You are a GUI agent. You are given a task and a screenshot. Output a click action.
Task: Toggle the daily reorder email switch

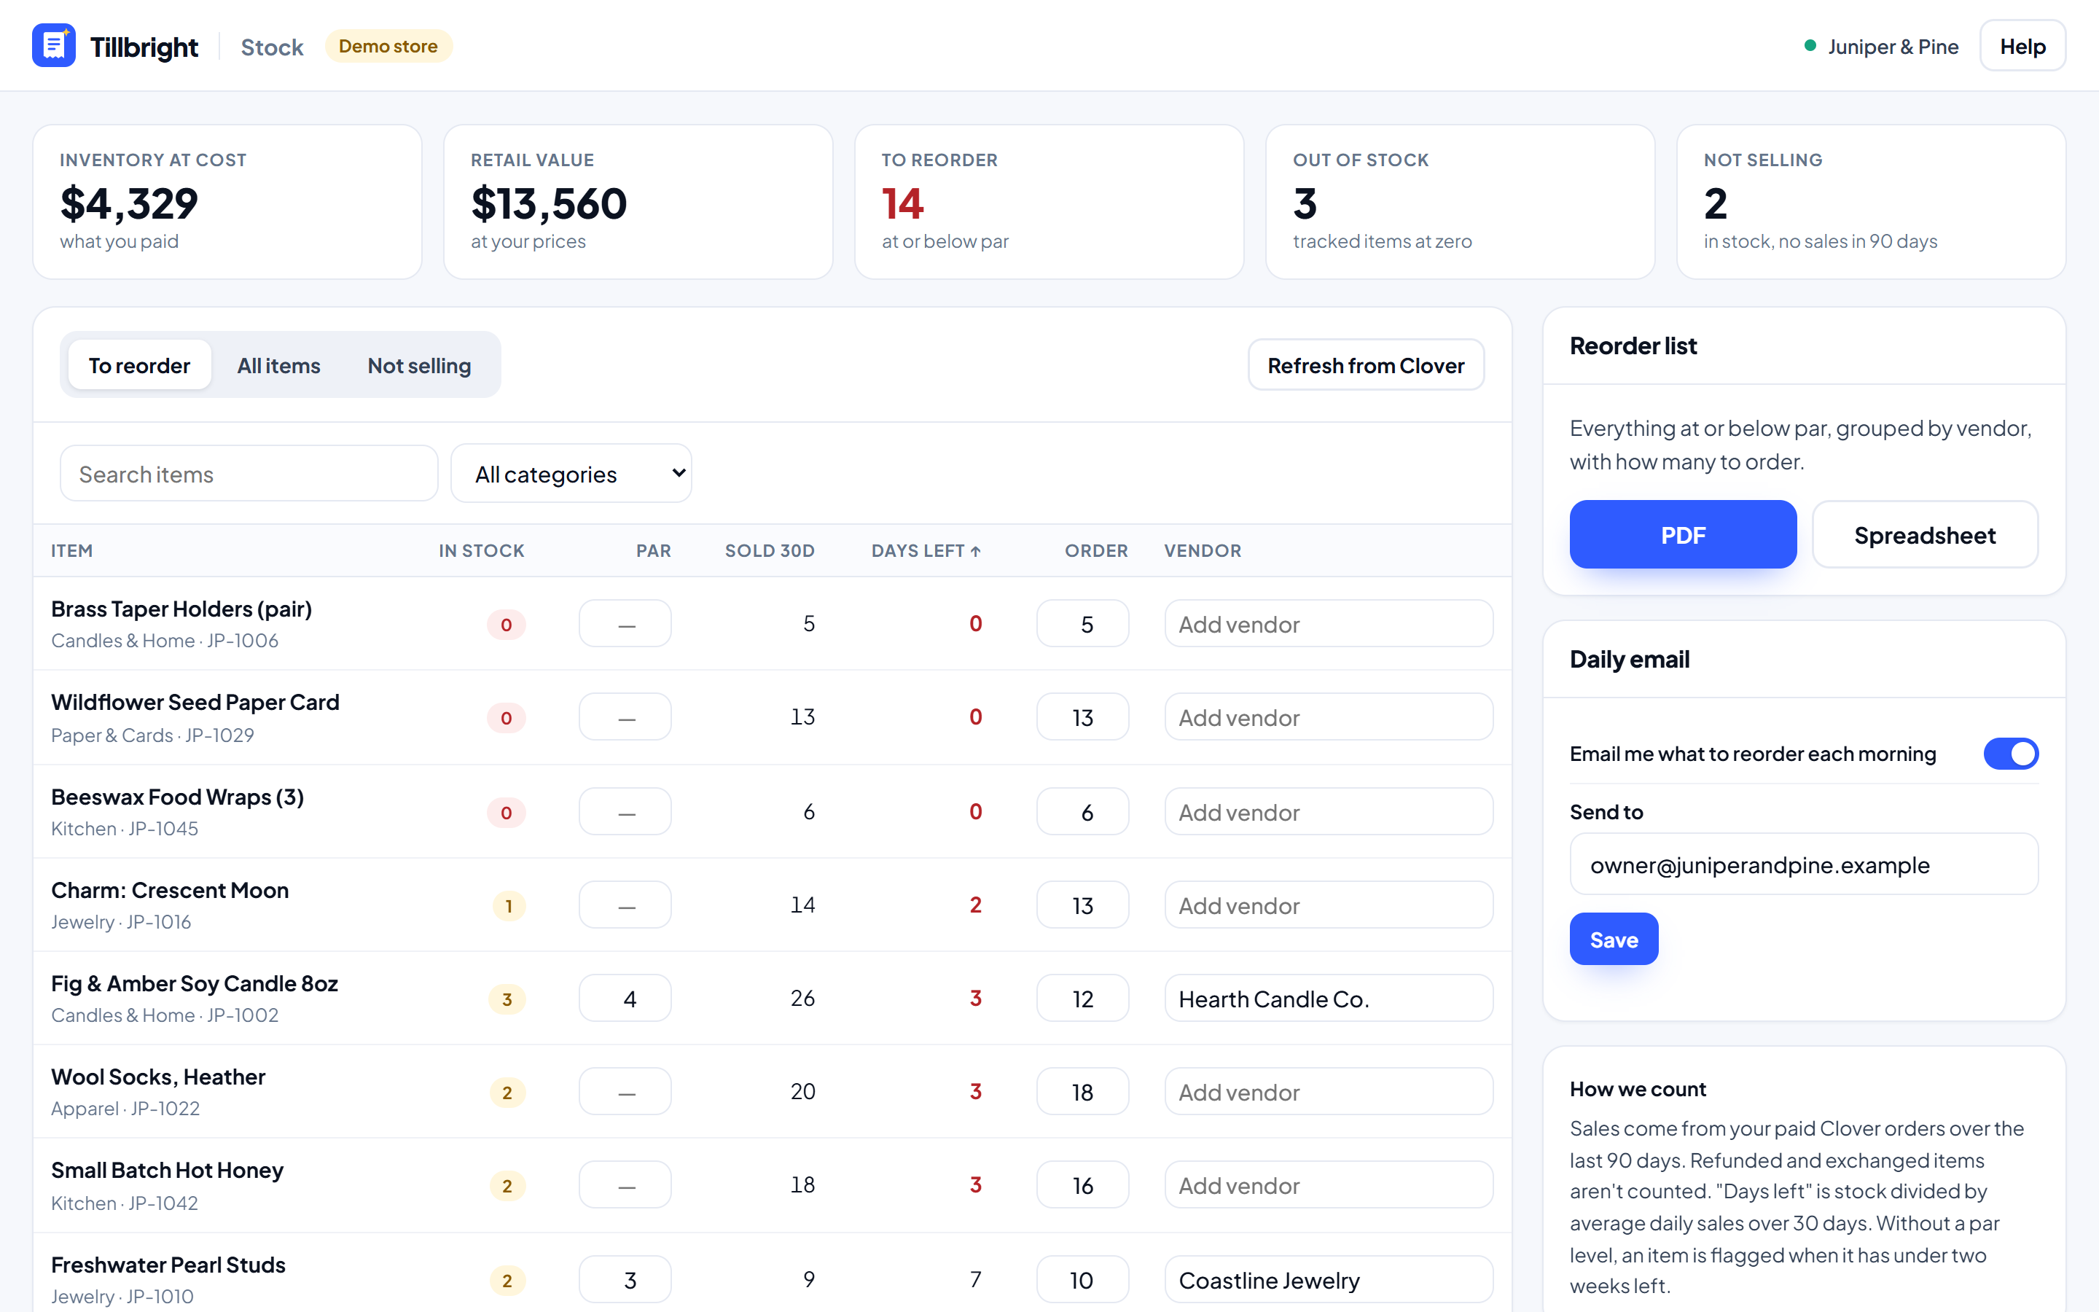click(x=2011, y=753)
